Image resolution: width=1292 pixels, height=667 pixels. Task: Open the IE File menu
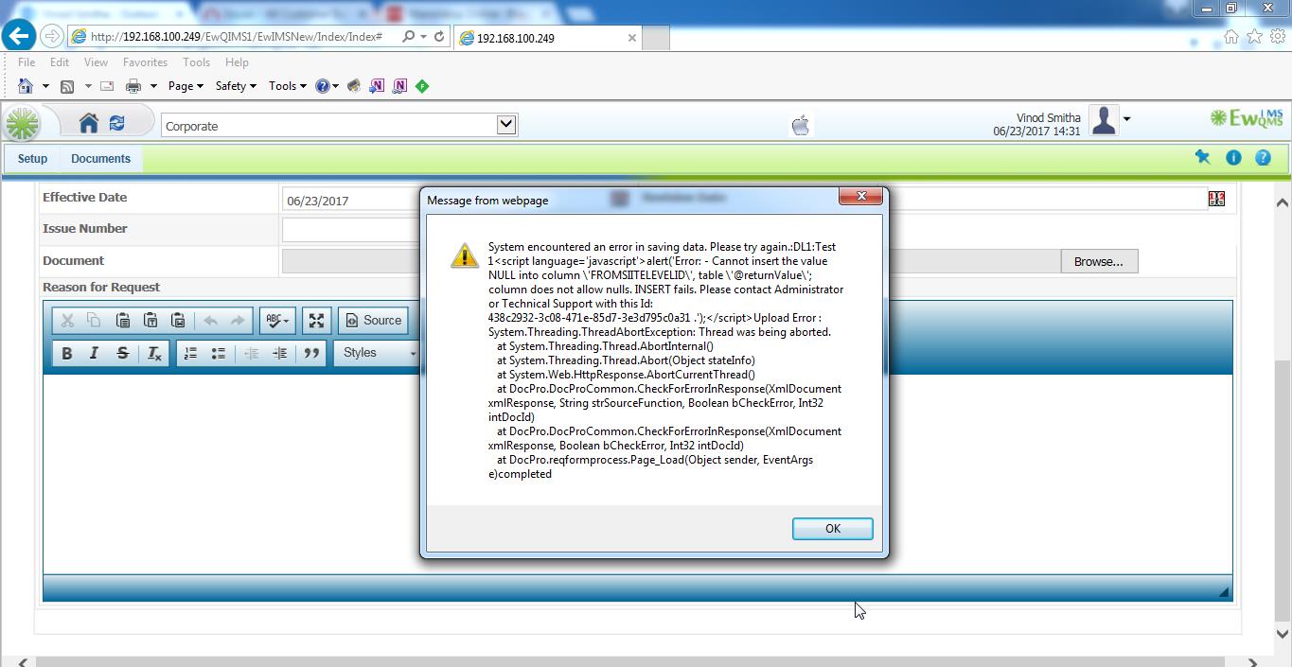27,62
